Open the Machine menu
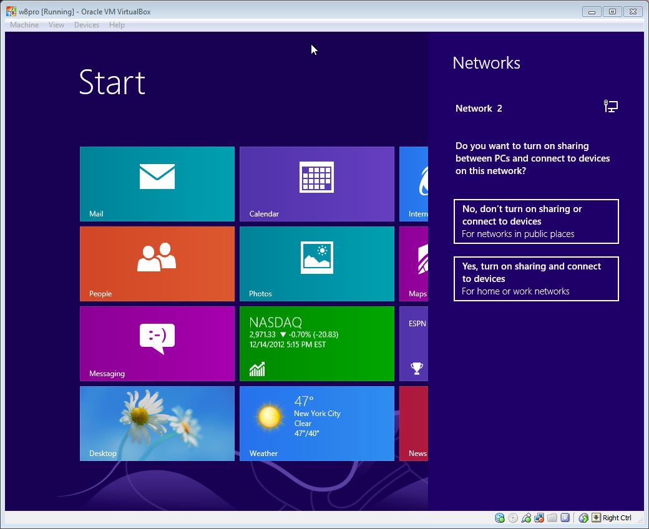The width and height of the screenshot is (649, 529). 24,25
